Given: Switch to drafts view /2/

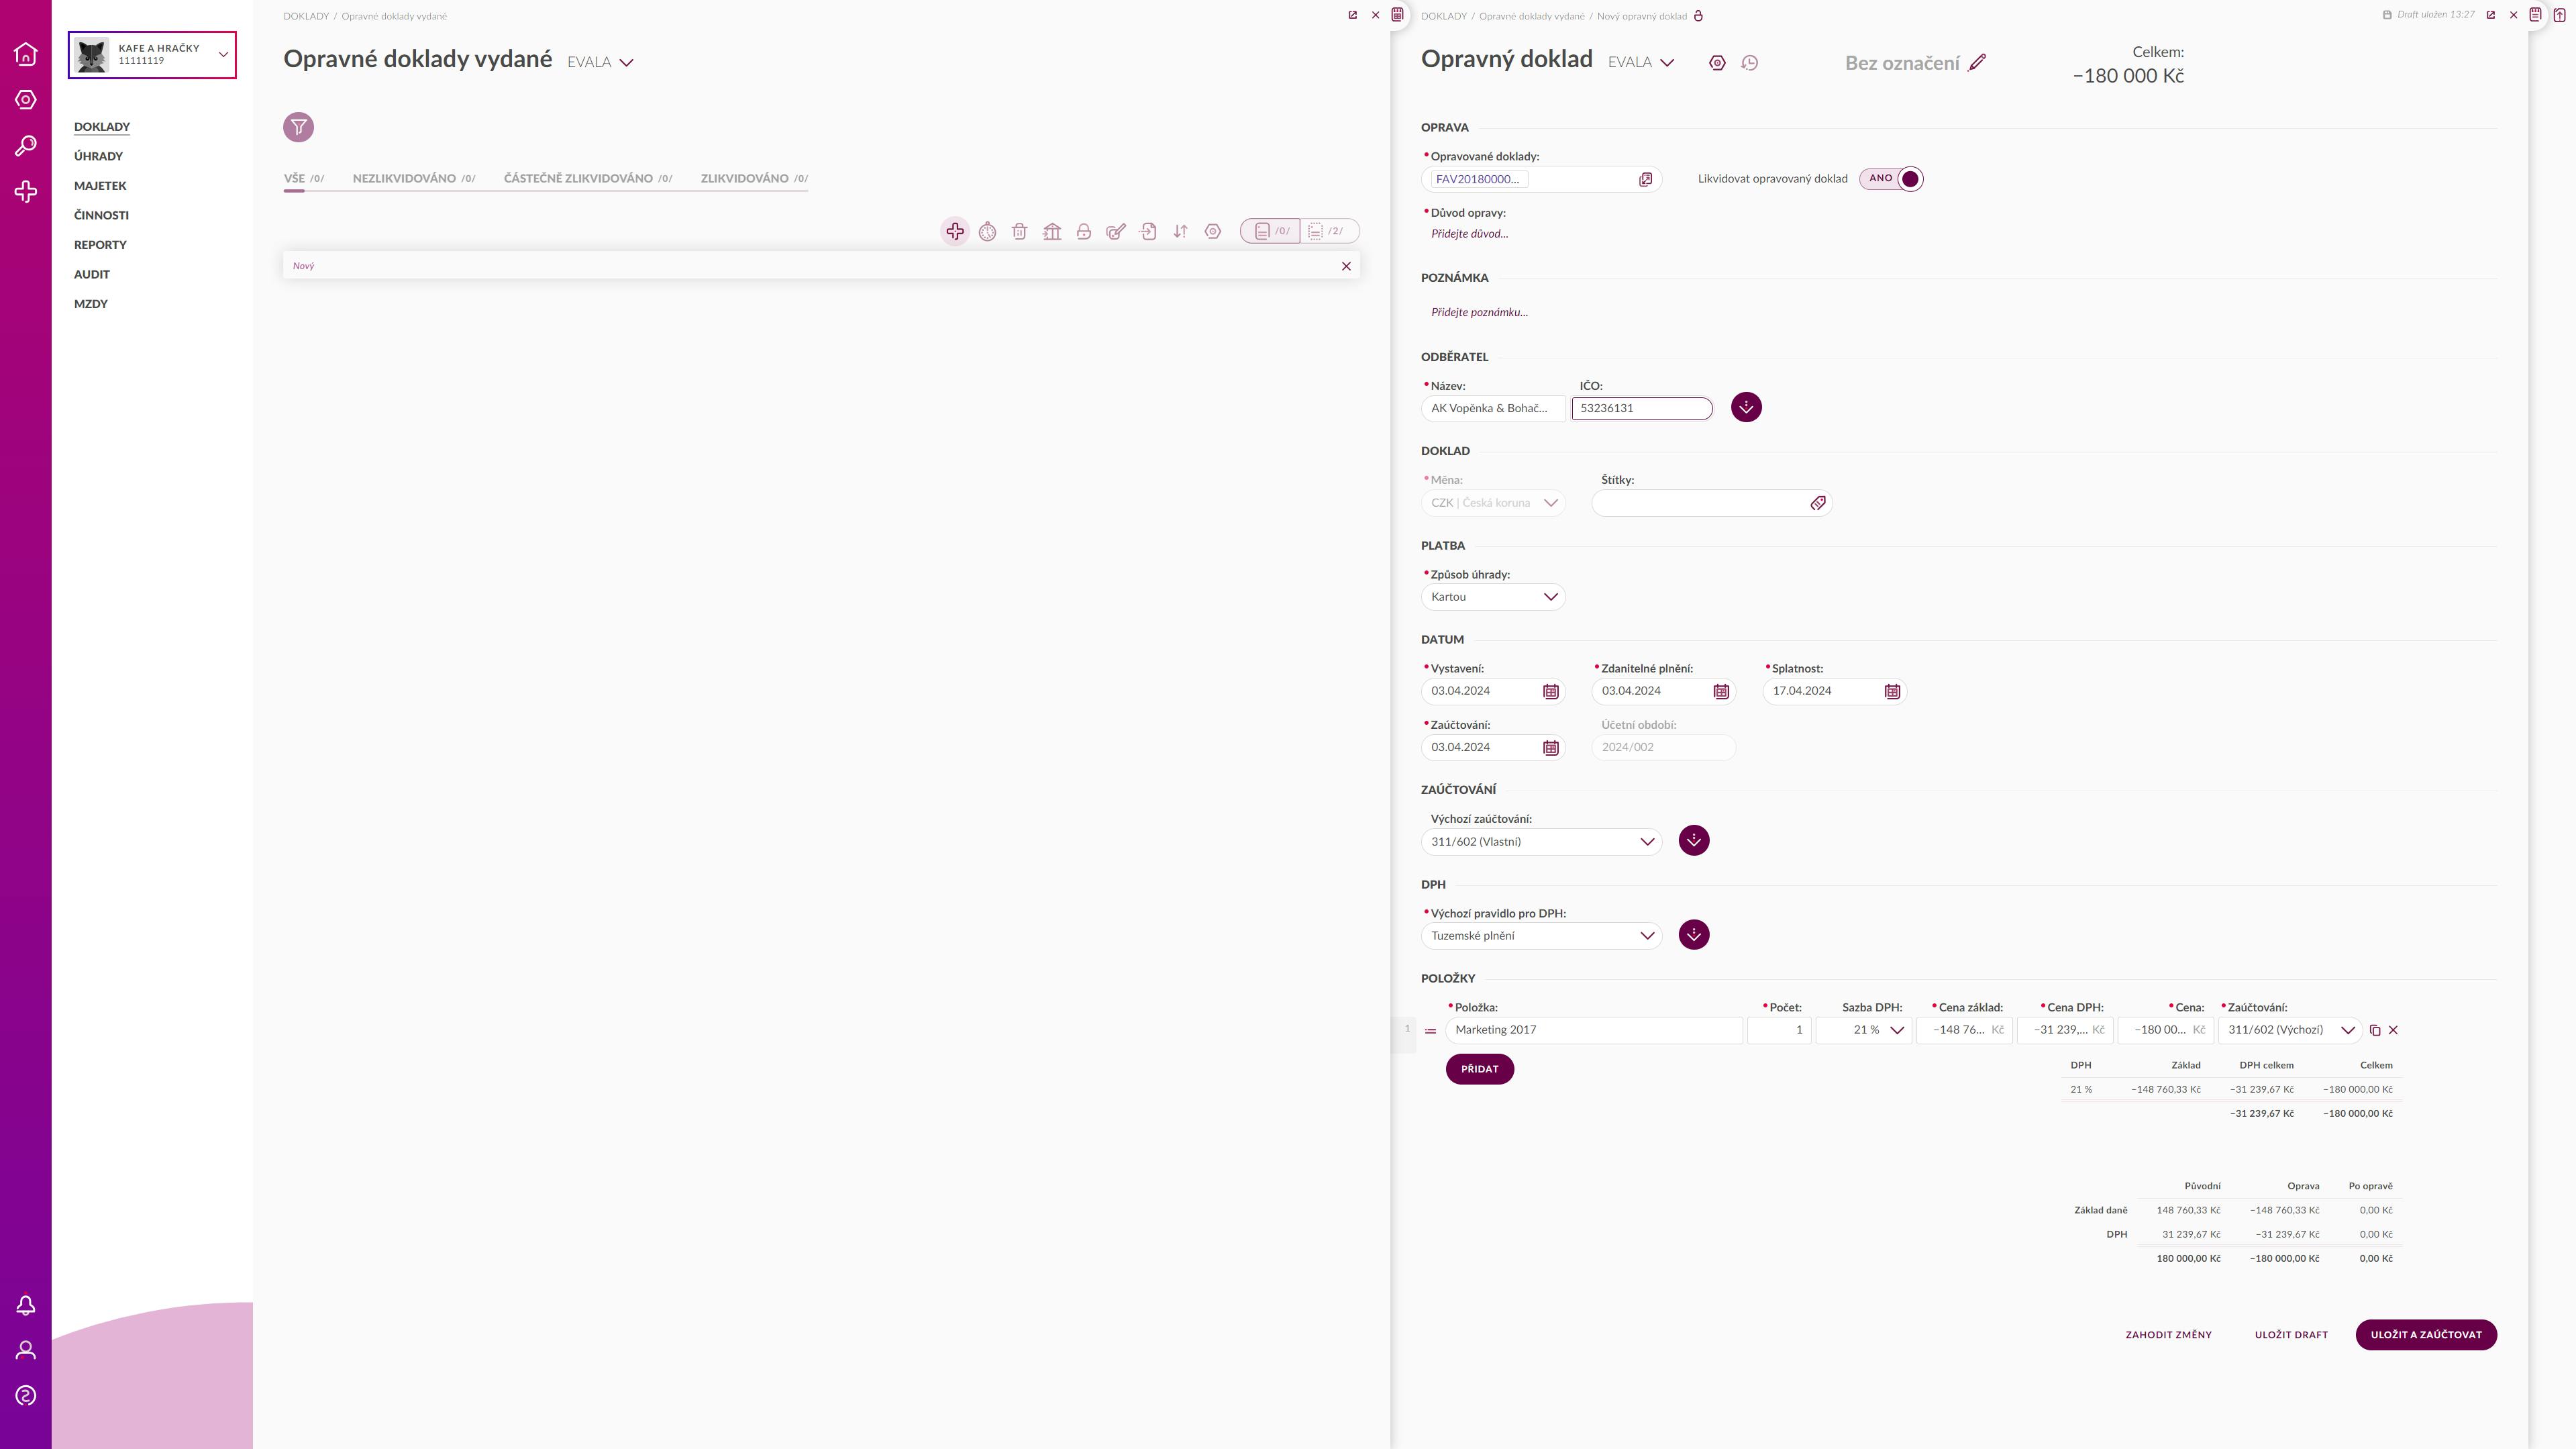Looking at the screenshot, I should pyautogui.click(x=1330, y=232).
